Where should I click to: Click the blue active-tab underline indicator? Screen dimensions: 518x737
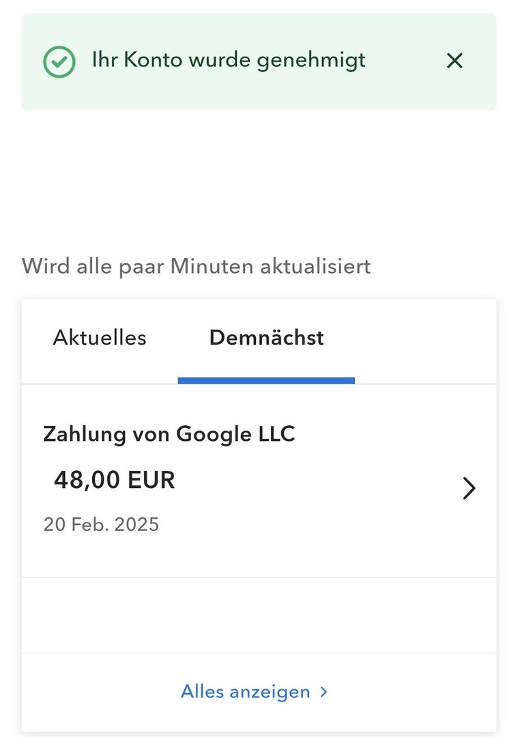point(266,381)
